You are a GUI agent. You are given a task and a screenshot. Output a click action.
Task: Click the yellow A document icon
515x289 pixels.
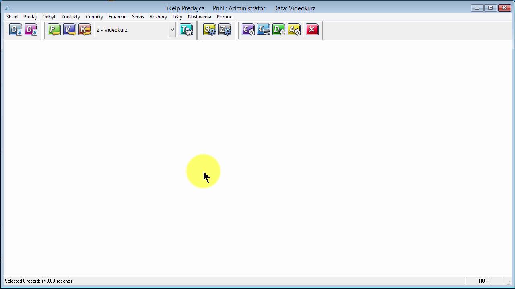coord(294,30)
